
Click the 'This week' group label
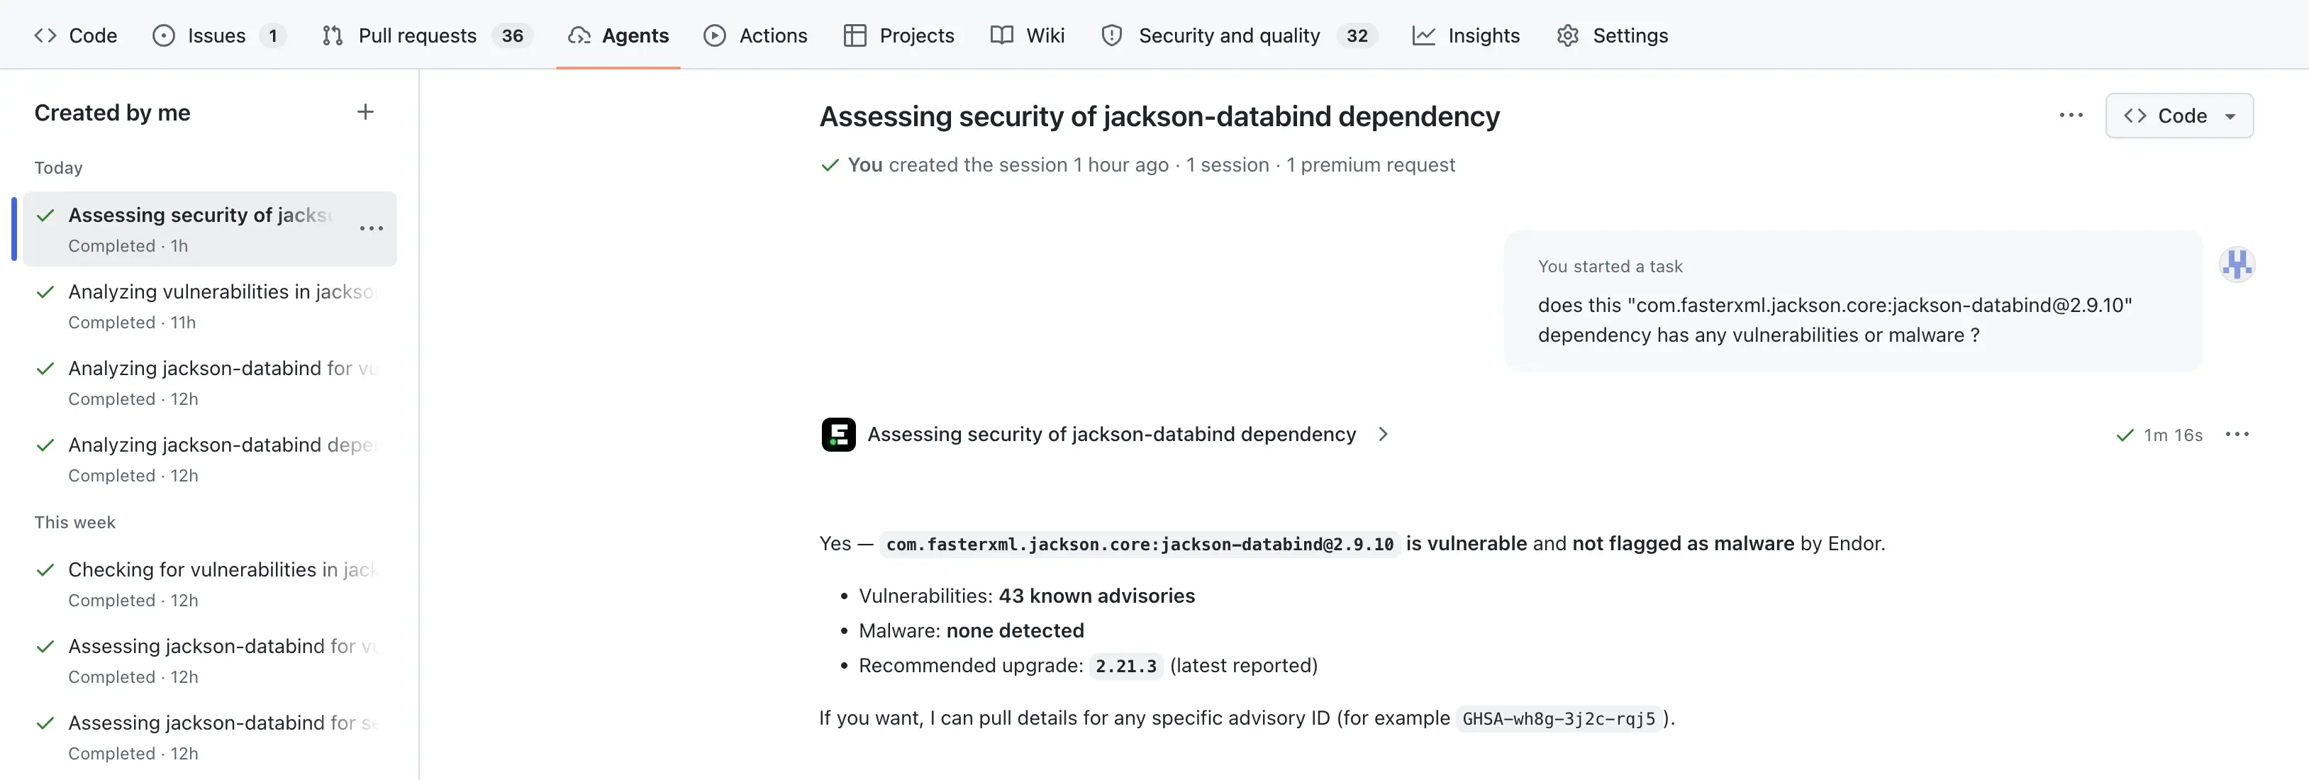pyautogui.click(x=74, y=523)
